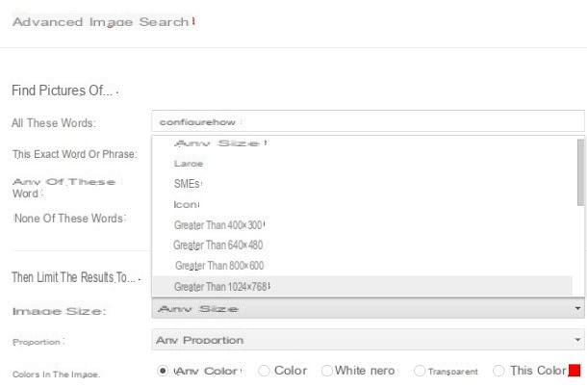Viewport: 587px width, 388px height.
Task: Click the Image Size label
Action: (59, 311)
